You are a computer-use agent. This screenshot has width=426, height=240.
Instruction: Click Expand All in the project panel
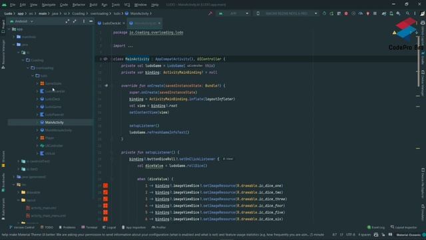point(67,21)
